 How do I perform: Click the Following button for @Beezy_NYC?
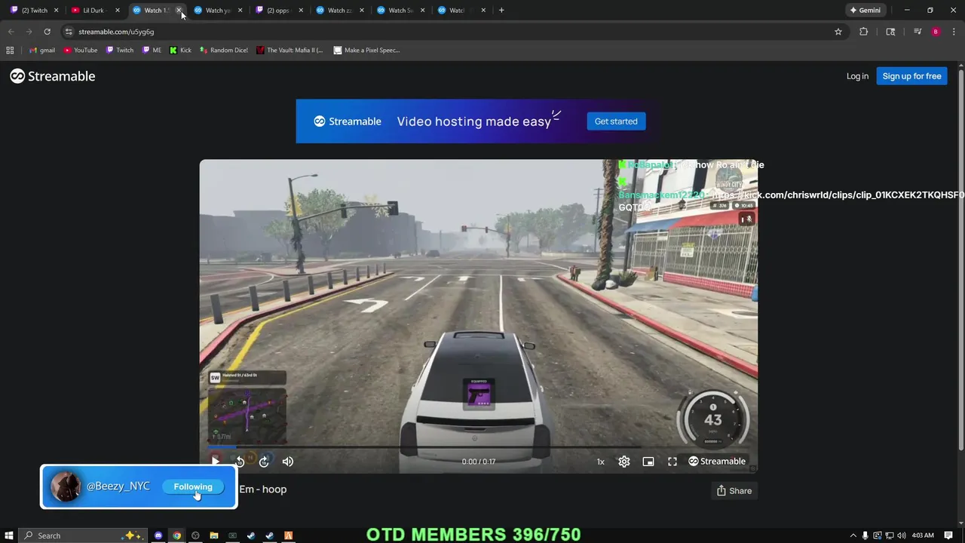pyautogui.click(x=193, y=487)
